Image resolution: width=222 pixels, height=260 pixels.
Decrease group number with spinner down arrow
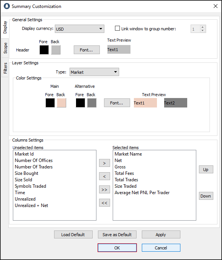[x=202, y=31]
